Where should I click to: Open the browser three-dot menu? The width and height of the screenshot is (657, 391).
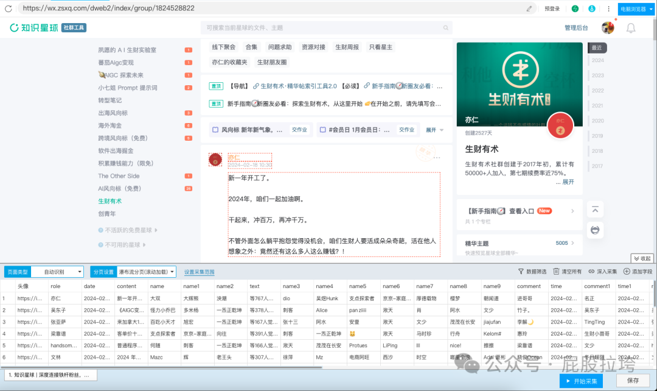609,9
